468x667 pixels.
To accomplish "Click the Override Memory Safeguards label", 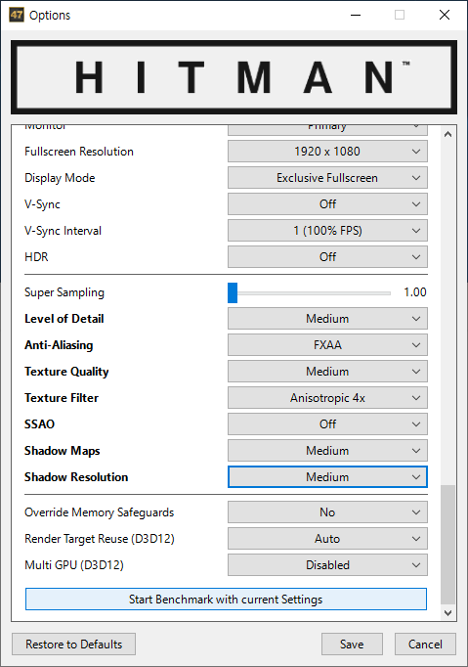I will tap(99, 512).
